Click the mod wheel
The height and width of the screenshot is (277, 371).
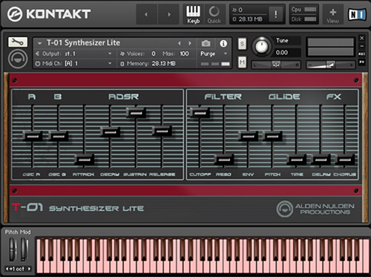(24, 250)
